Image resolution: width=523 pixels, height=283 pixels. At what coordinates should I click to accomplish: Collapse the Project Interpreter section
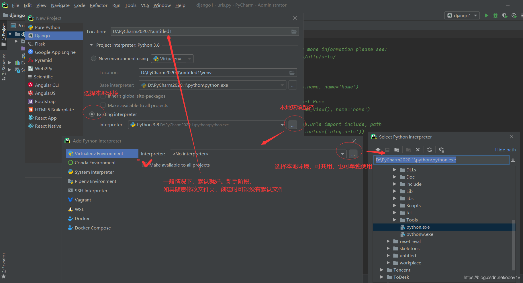pyautogui.click(x=91, y=45)
